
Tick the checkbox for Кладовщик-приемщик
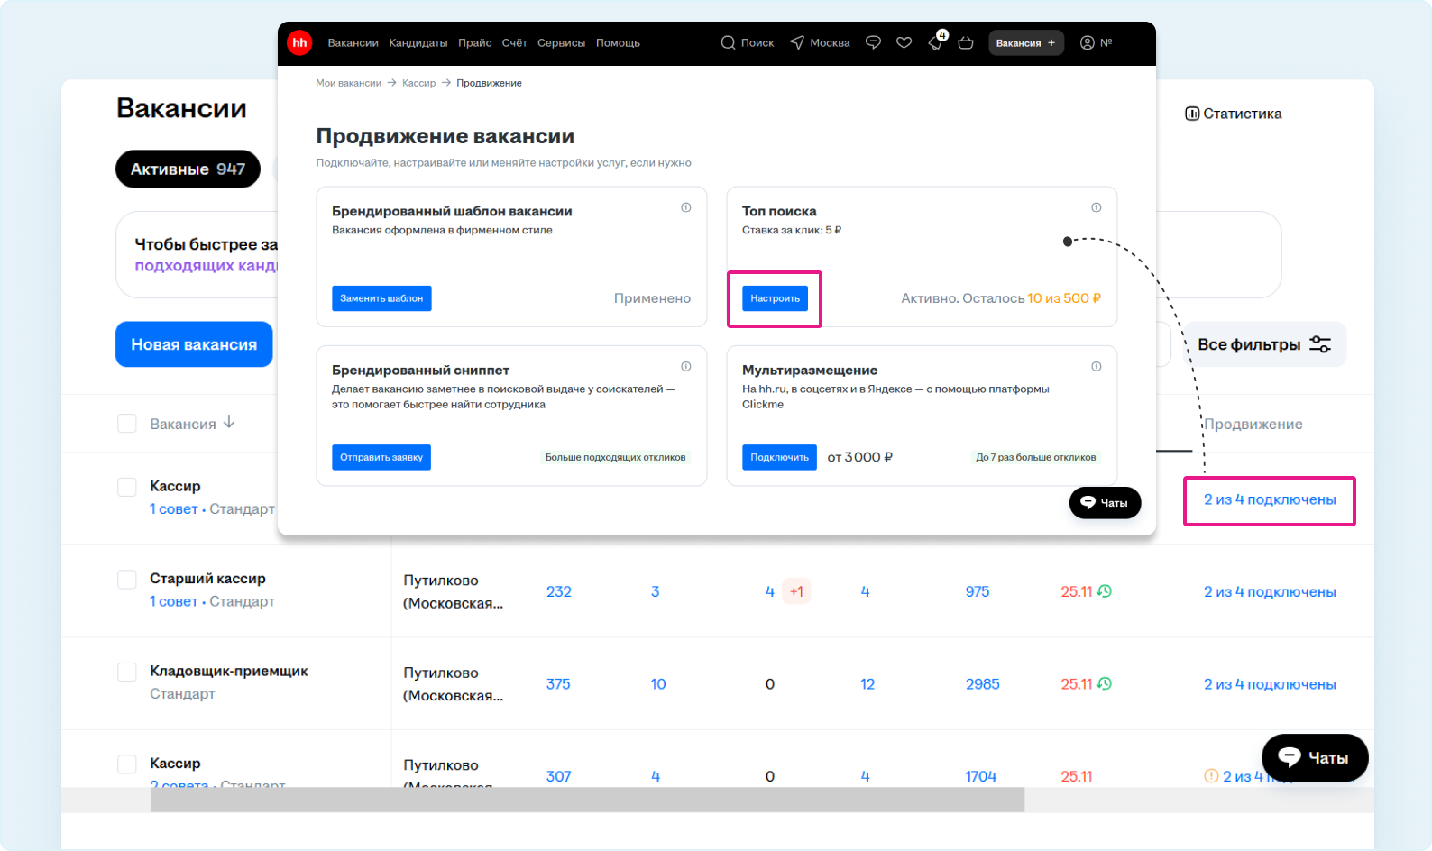pos(127,672)
